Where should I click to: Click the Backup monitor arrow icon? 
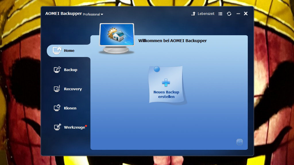coord(57,70)
